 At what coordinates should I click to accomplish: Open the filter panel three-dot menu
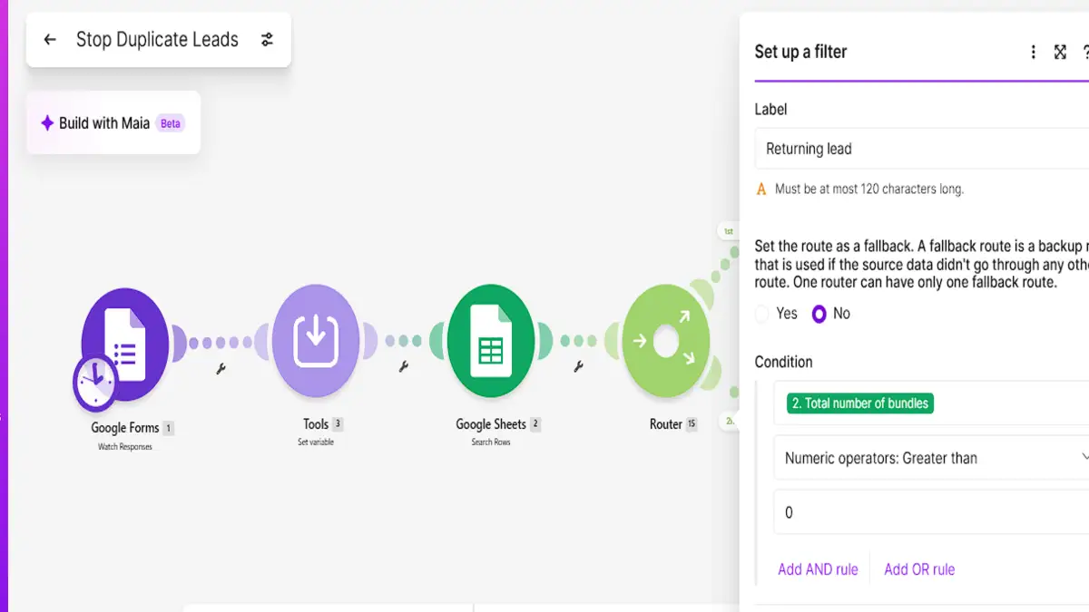1033,53
